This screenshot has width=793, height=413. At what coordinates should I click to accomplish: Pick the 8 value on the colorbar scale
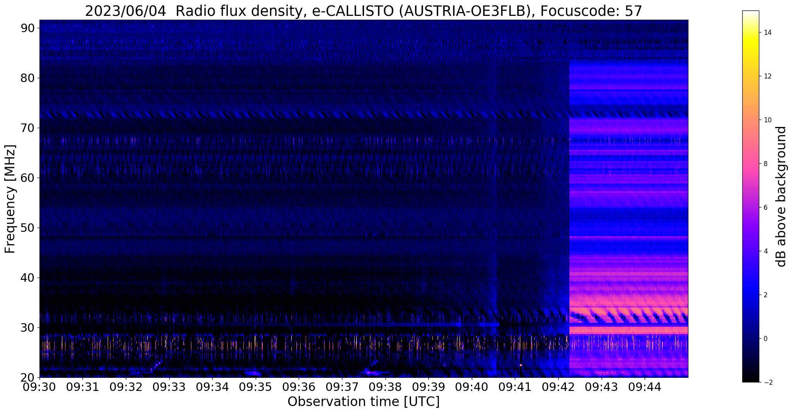pos(765,164)
